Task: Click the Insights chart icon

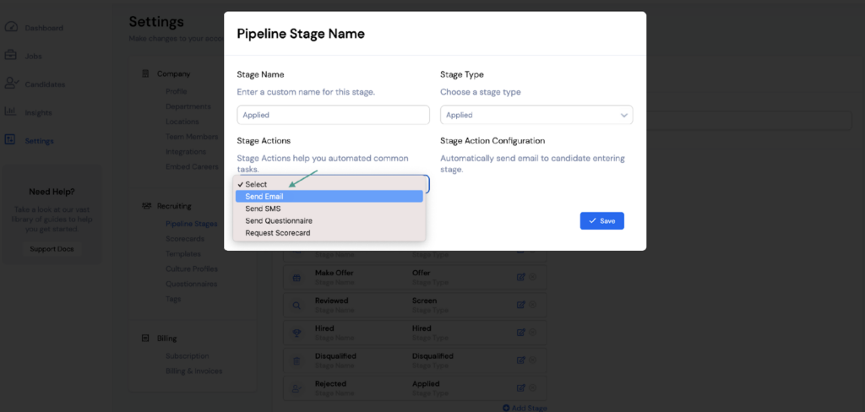Action: [10, 112]
